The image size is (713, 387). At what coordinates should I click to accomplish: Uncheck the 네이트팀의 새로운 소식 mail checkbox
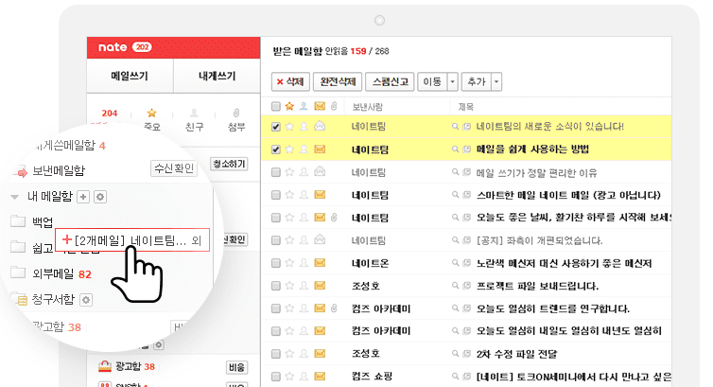[275, 127]
